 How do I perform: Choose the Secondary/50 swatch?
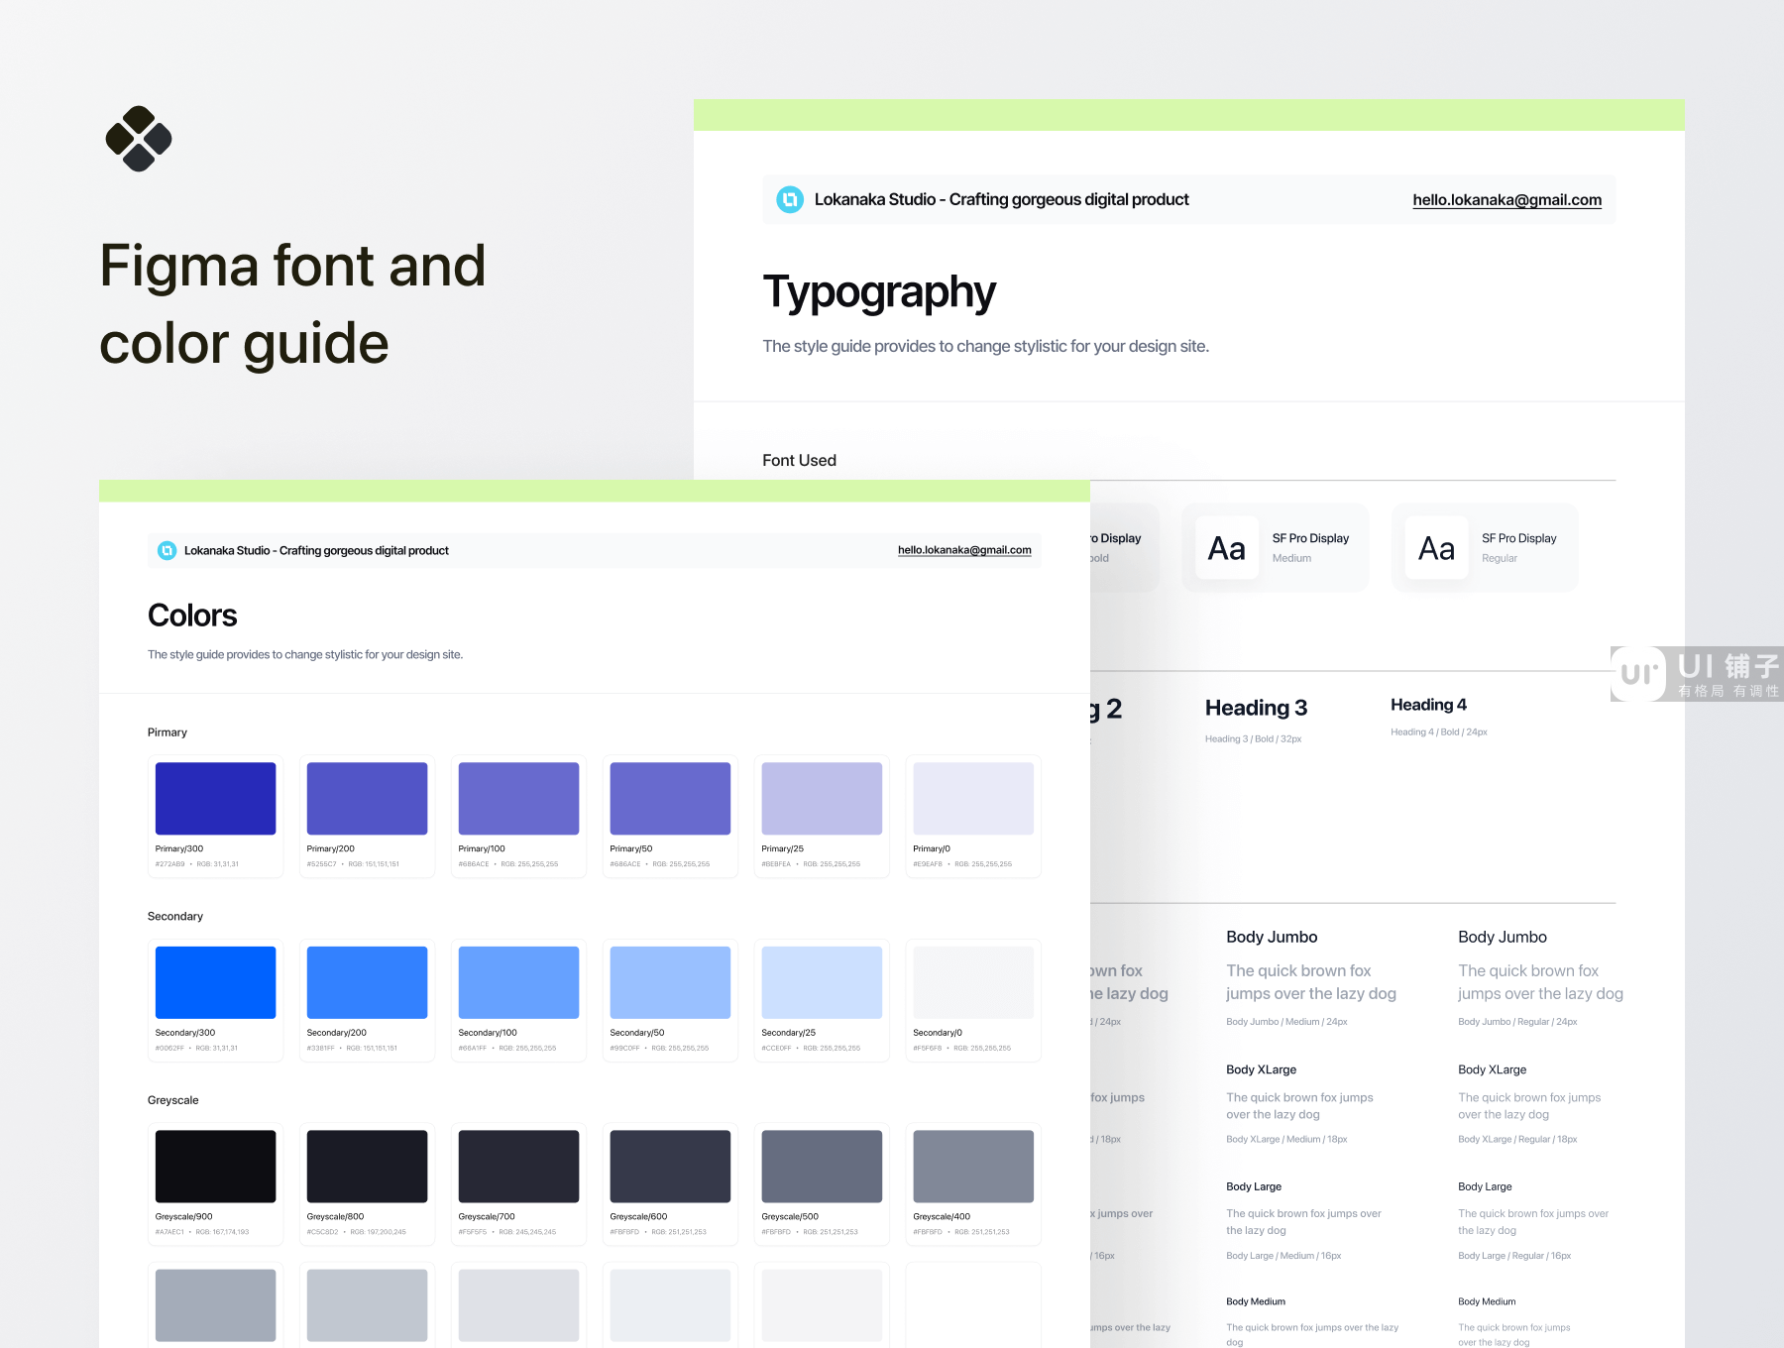pos(670,982)
